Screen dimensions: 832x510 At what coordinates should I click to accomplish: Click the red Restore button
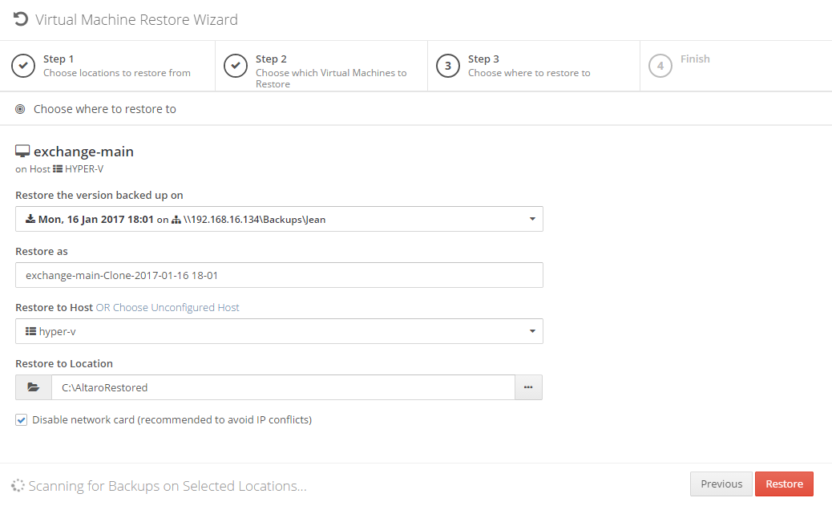[784, 484]
